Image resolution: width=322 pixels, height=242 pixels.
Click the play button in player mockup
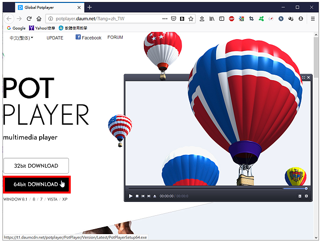point(131,196)
